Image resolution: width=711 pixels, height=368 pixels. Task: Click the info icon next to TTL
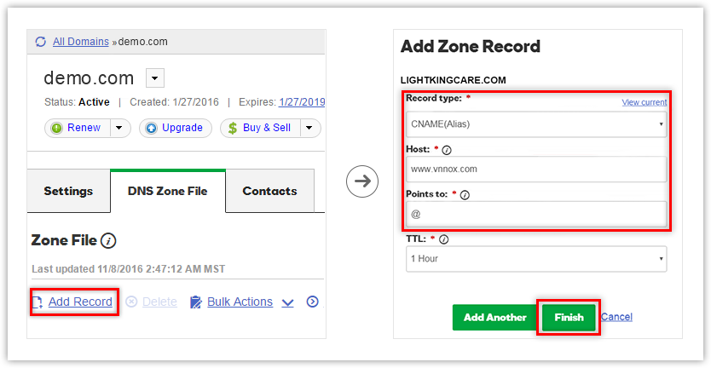coord(444,239)
